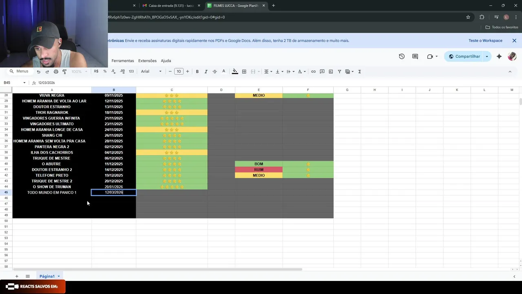
Task: Toggle italic formatting
Action: (x=206, y=71)
